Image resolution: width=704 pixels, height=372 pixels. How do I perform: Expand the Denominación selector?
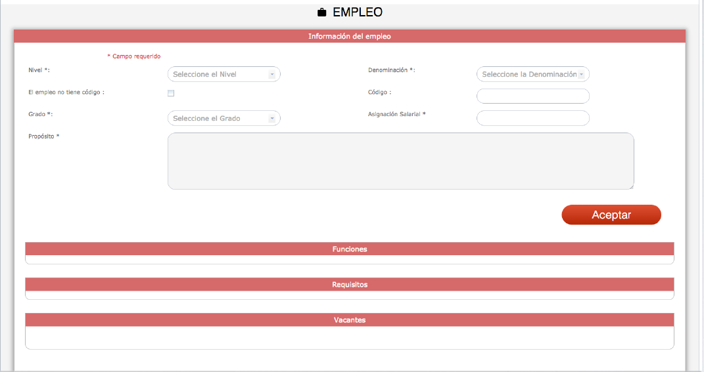532,74
